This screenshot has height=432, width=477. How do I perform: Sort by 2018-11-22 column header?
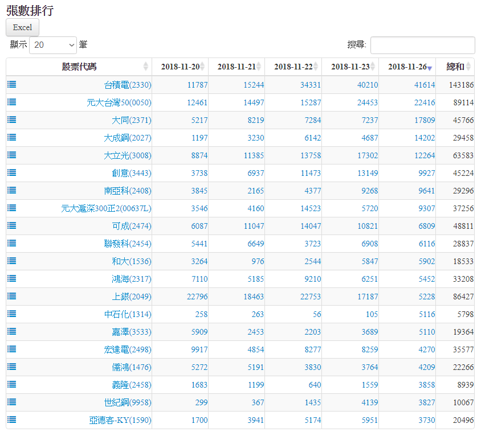click(x=293, y=67)
